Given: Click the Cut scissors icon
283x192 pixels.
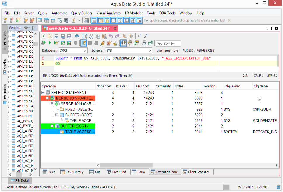Looking at the screenshot, I should [x=91, y=36].
